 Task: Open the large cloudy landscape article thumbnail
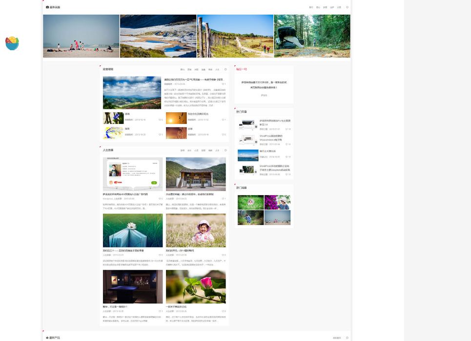[132, 92]
